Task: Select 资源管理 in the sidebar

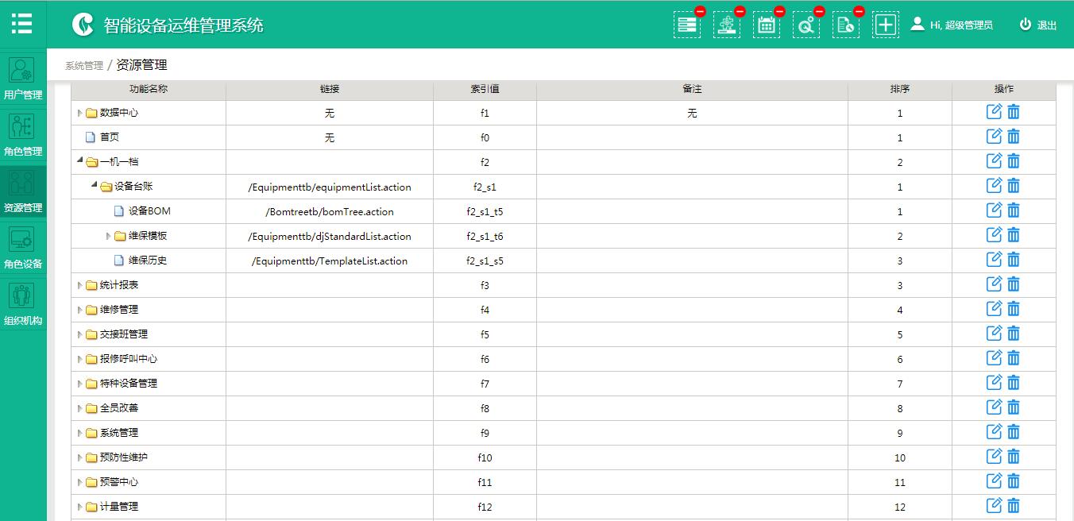Action: 23,191
